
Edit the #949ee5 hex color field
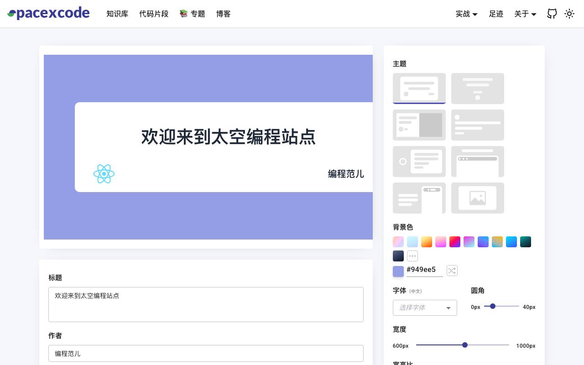click(x=425, y=270)
